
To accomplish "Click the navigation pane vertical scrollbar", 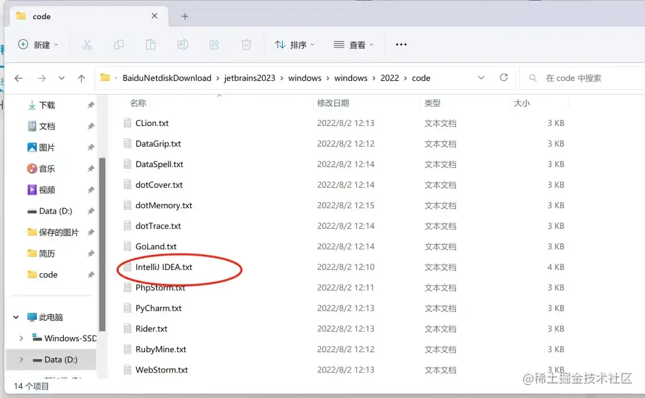I will click(102, 245).
